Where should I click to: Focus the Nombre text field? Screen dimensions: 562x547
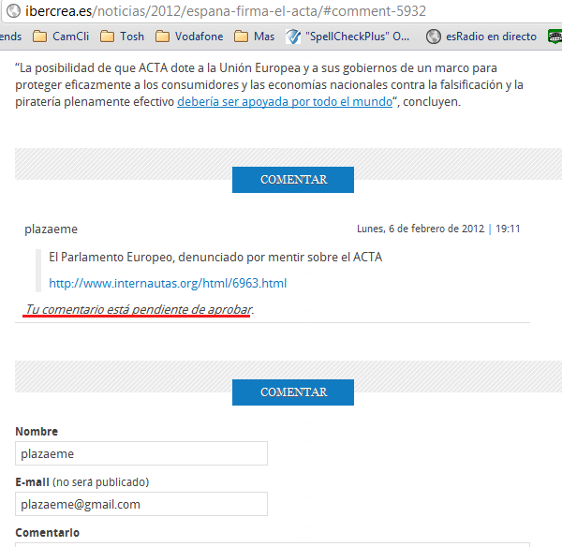coord(141,453)
